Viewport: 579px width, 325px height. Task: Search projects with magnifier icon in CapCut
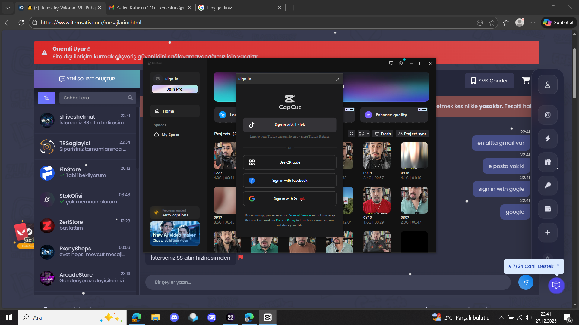(x=352, y=134)
